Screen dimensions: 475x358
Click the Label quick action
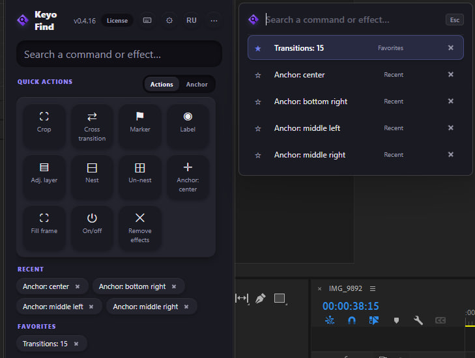tap(188, 126)
